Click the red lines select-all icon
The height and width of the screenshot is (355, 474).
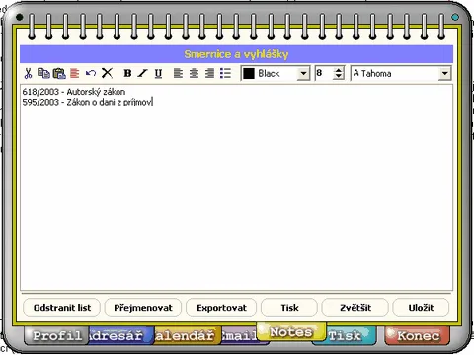pos(75,73)
